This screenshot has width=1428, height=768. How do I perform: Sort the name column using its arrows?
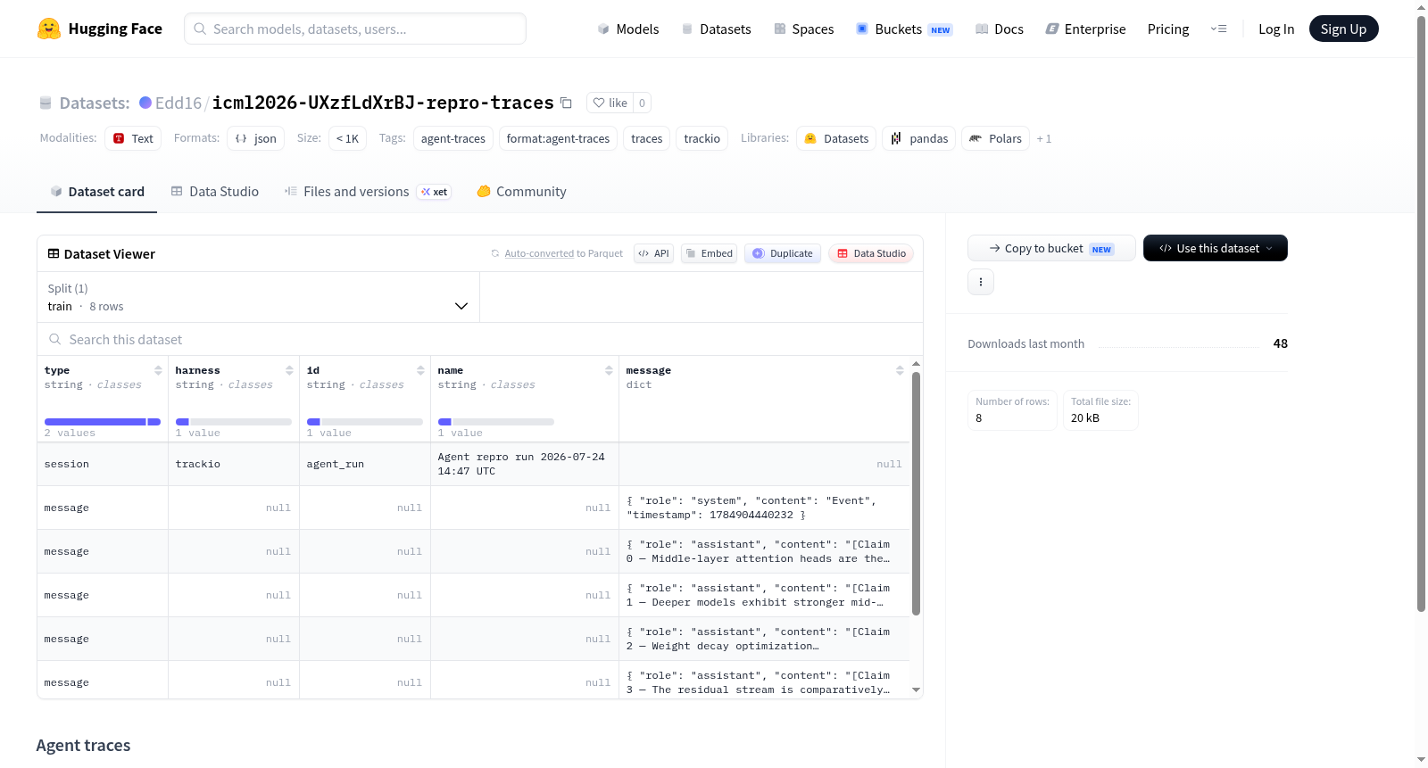(609, 370)
